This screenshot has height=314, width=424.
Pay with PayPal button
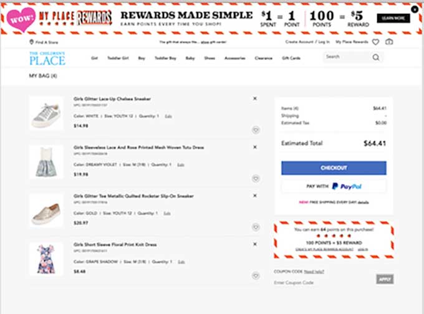tap(334, 186)
